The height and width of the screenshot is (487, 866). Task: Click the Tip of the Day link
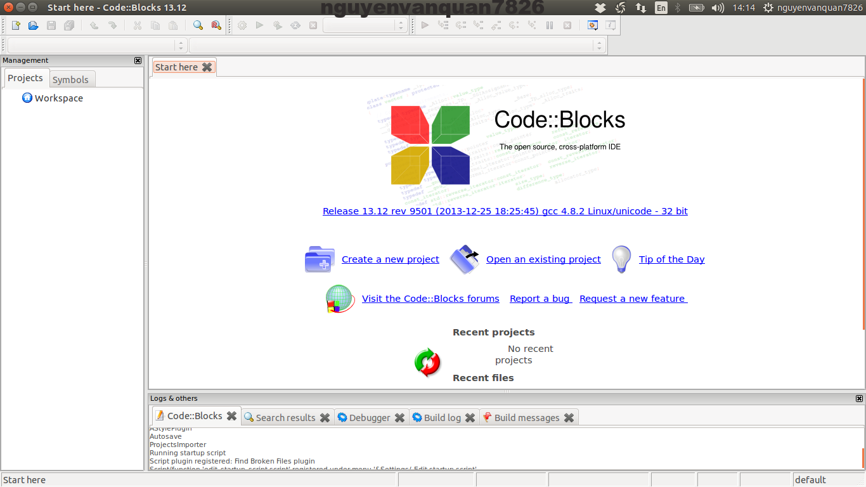coord(672,259)
